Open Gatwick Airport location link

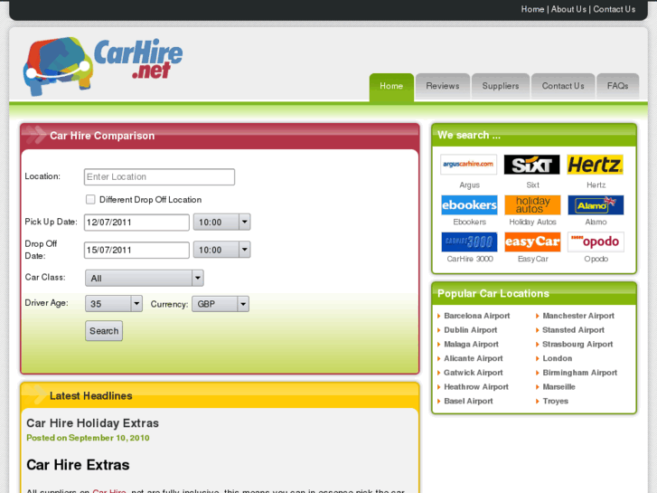[x=473, y=373]
